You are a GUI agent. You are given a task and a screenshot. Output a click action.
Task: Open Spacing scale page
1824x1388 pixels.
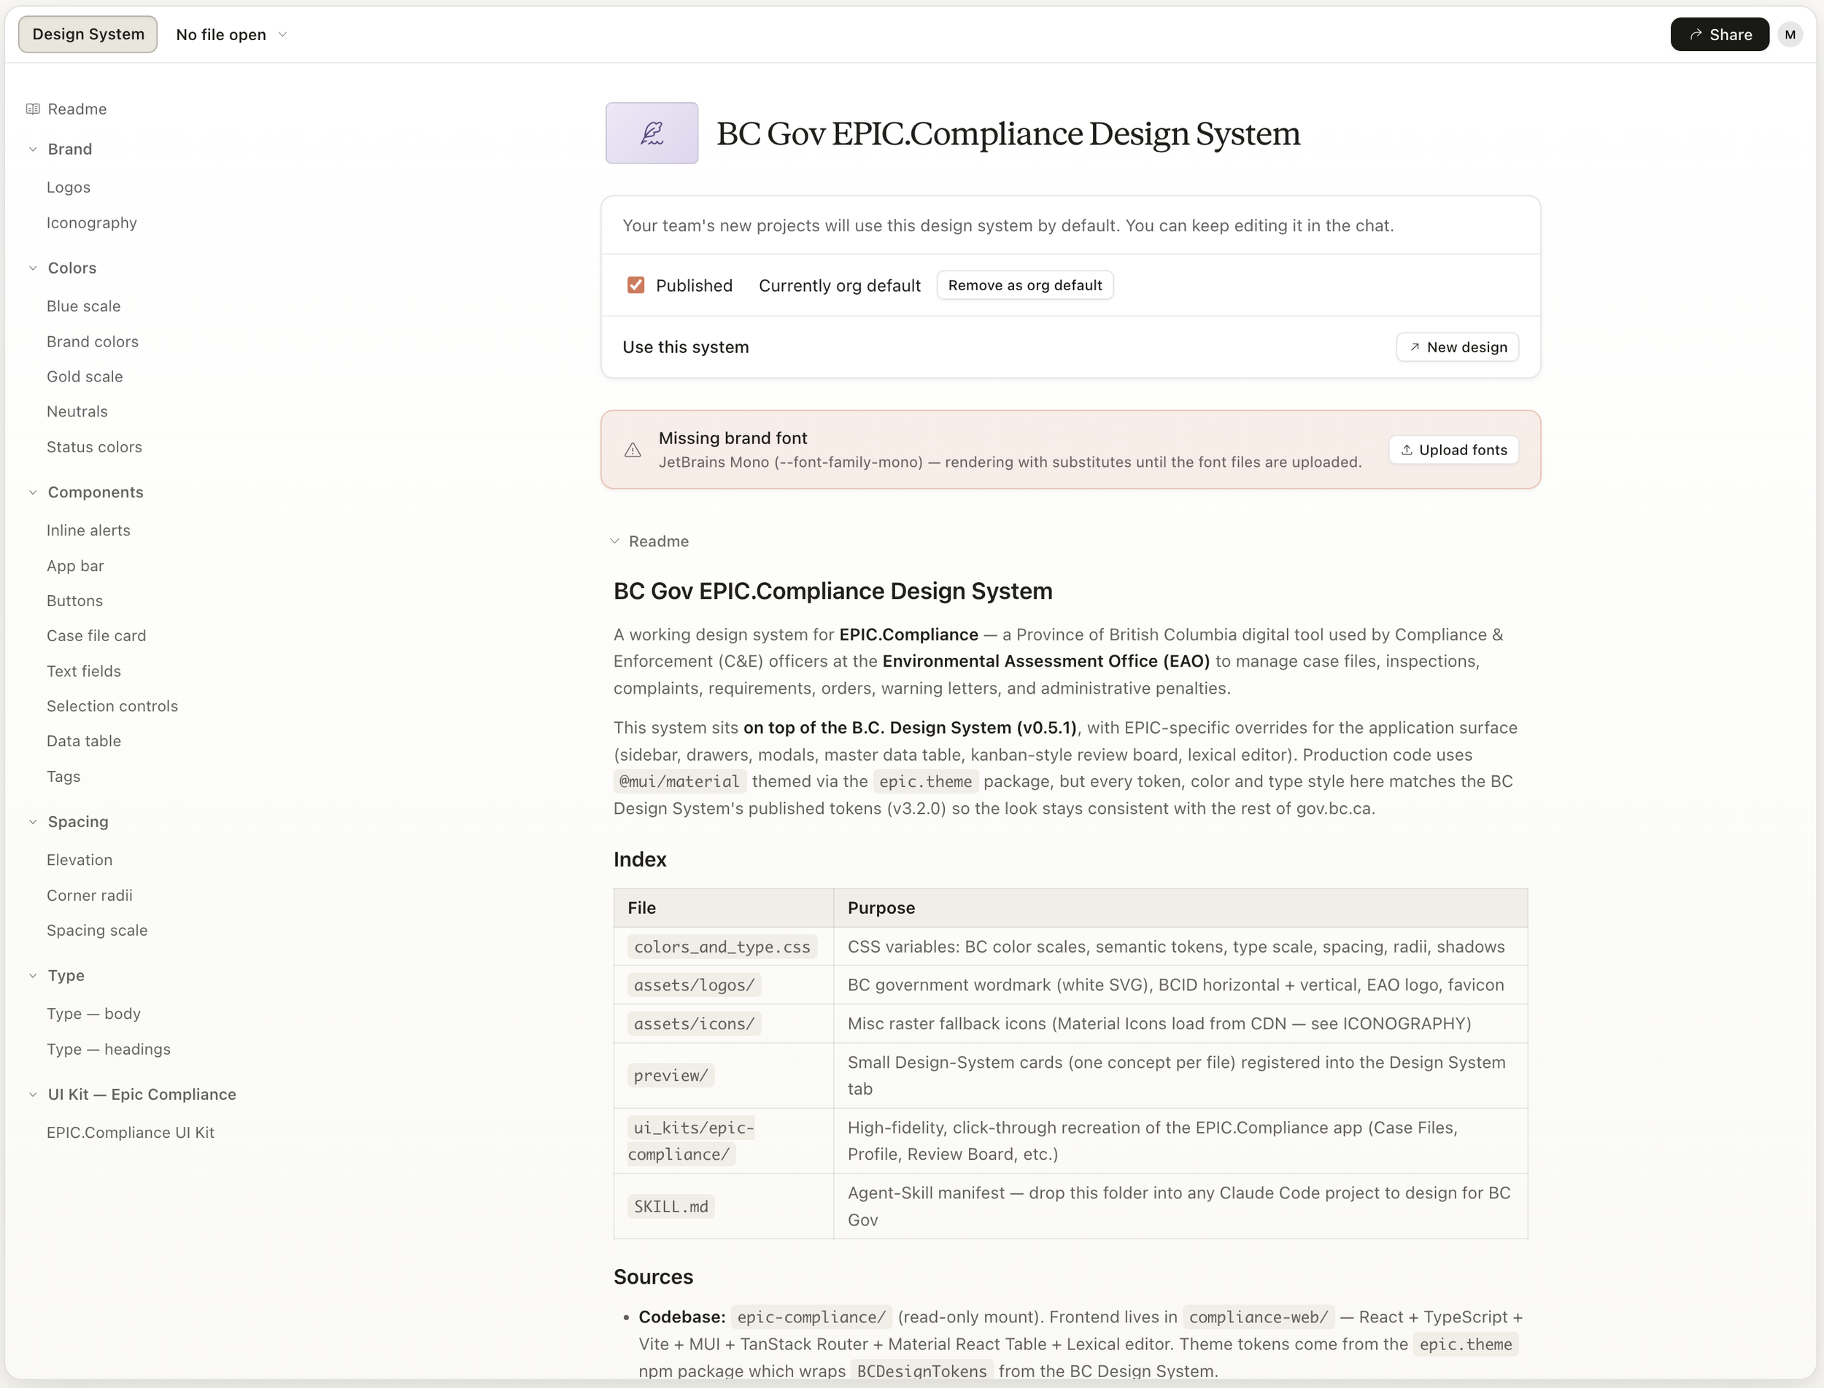pyautogui.click(x=97, y=930)
